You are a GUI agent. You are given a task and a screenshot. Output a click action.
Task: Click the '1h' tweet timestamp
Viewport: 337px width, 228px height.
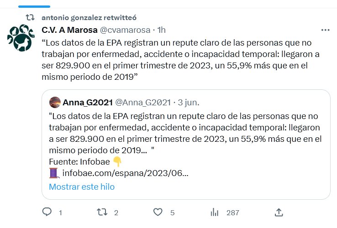[x=161, y=30]
